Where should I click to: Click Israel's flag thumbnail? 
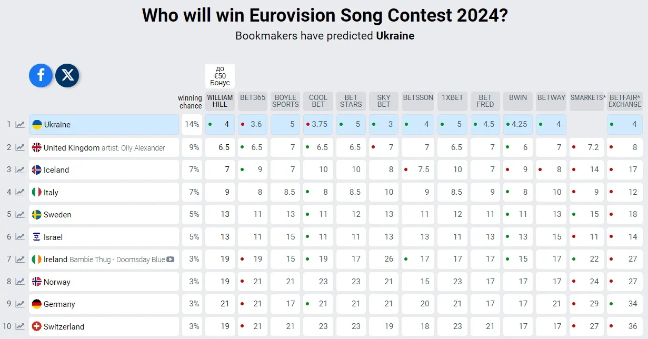tap(37, 237)
